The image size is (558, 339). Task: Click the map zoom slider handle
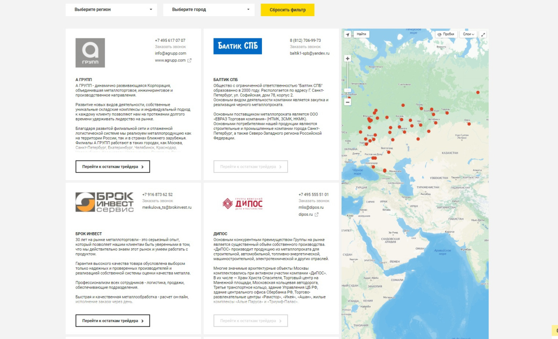(347, 90)
